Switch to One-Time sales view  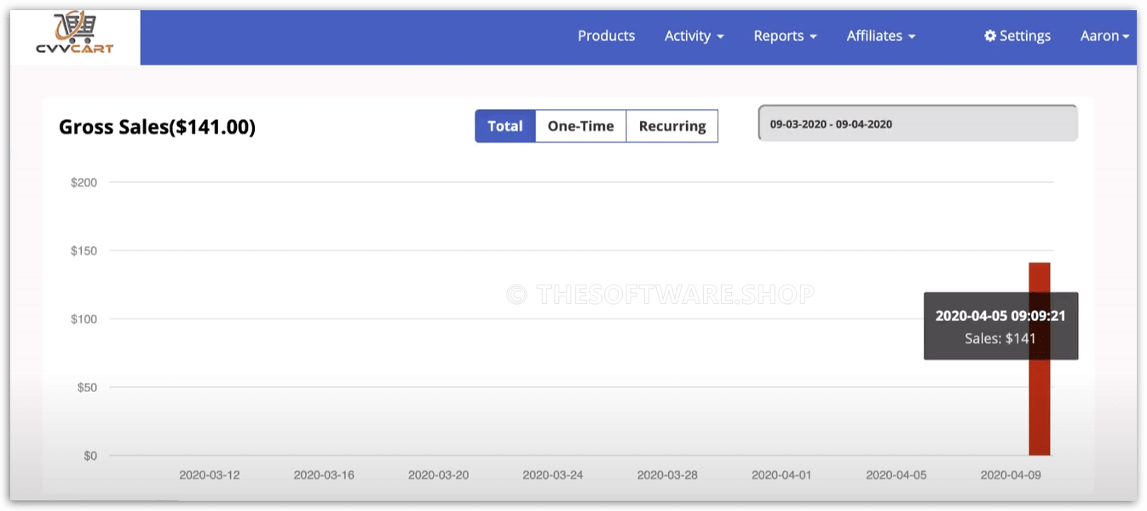click(580, 126)
